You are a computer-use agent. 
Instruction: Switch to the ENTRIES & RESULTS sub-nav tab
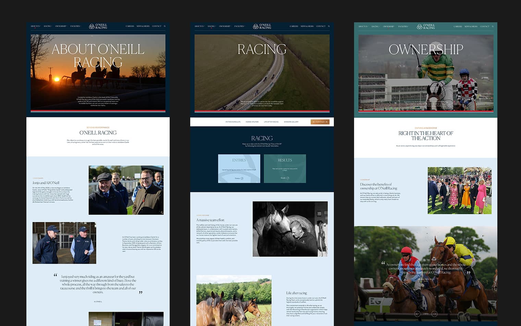tap(233, 121)
